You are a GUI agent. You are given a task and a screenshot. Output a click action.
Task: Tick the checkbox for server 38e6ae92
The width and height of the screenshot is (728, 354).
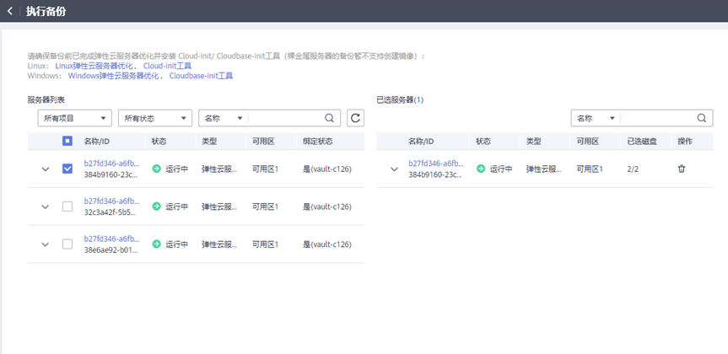pos(67,244)
